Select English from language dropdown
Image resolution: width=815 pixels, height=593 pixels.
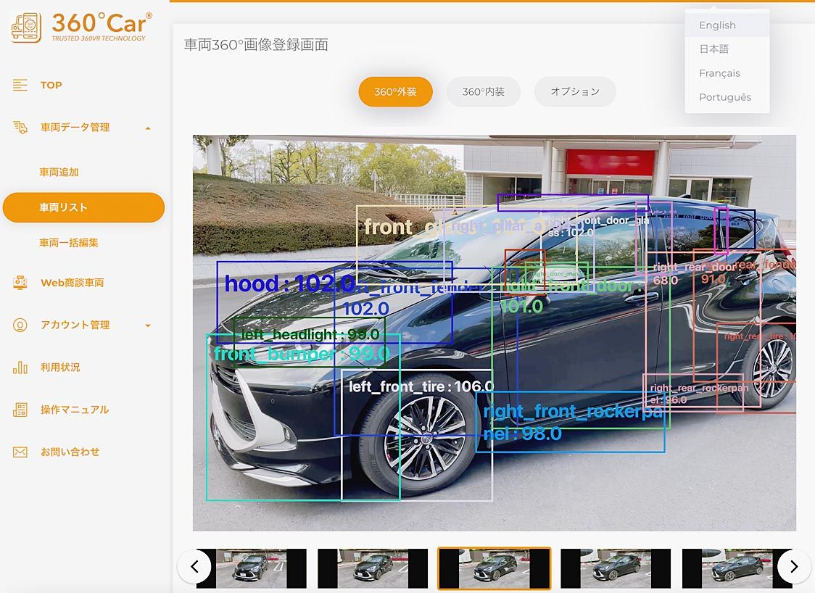(717, 25)
